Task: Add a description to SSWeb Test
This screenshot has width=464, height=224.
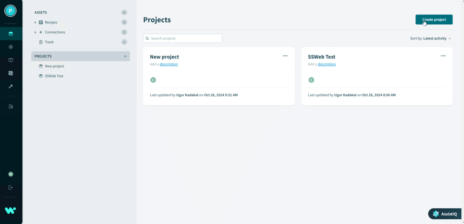Action: pos(327,64)
